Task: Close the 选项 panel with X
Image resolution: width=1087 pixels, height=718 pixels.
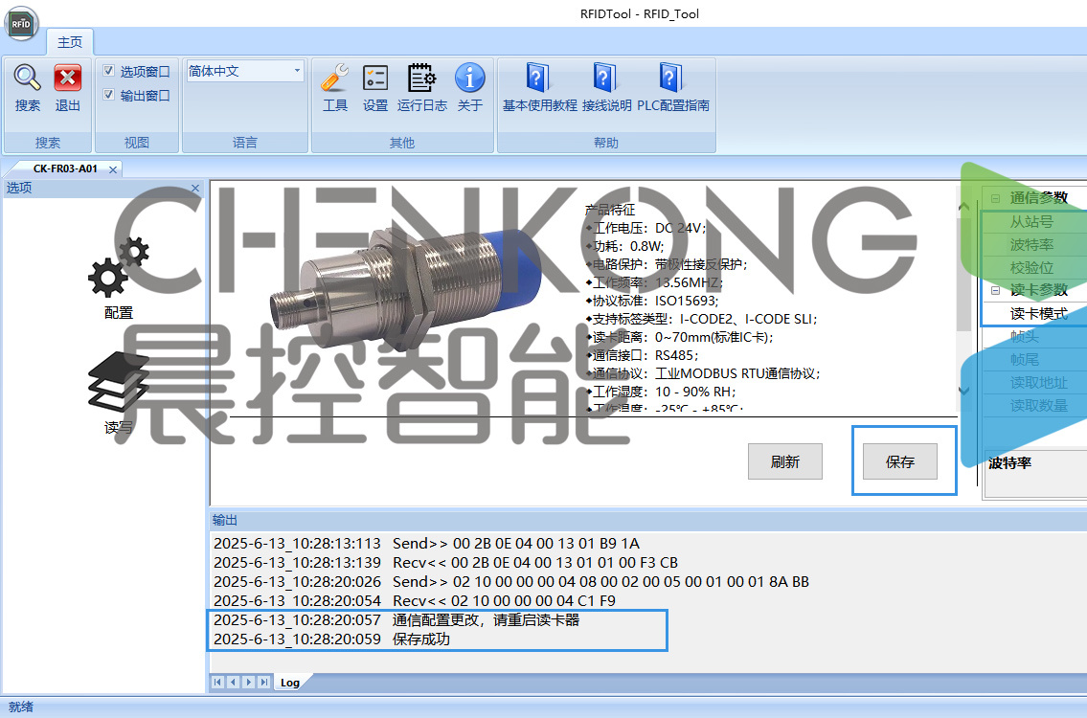Action: pyautogui.click(x=195, y=188)
